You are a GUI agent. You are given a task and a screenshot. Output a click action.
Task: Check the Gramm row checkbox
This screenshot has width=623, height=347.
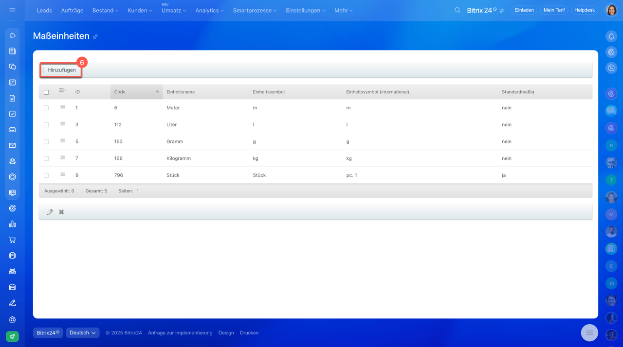(x=46, y=142)
